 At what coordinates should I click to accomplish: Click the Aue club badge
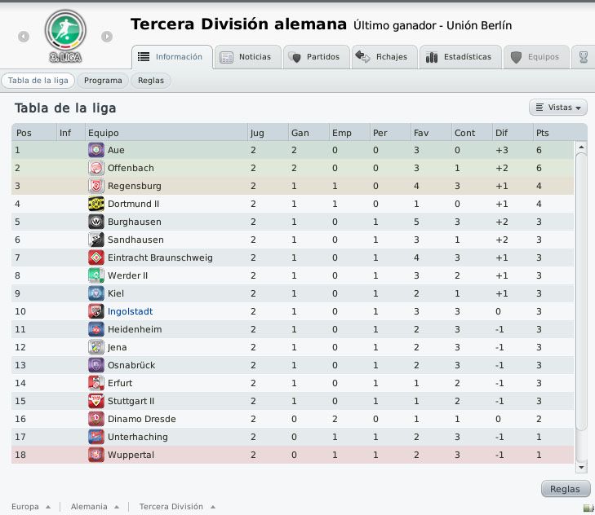96,150
